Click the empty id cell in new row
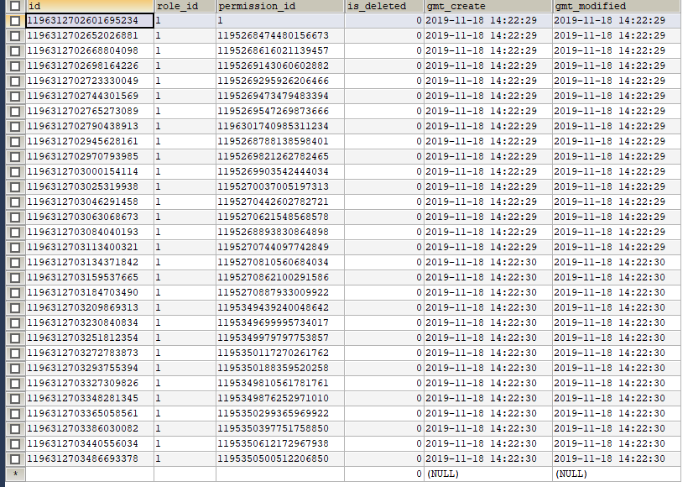688x487 pixels. pos(90,474)
